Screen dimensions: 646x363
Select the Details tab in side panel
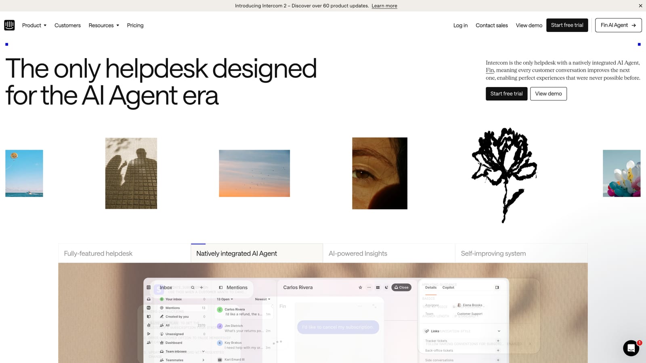coord(431,288)
